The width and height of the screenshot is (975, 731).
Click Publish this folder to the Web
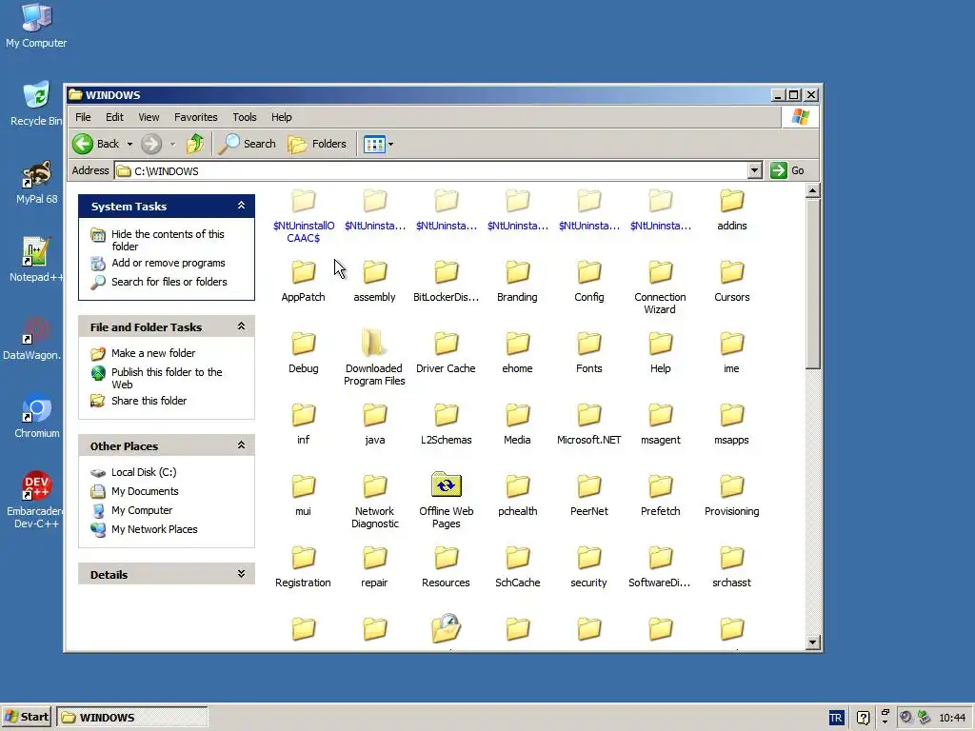click(x=167, y=378)
